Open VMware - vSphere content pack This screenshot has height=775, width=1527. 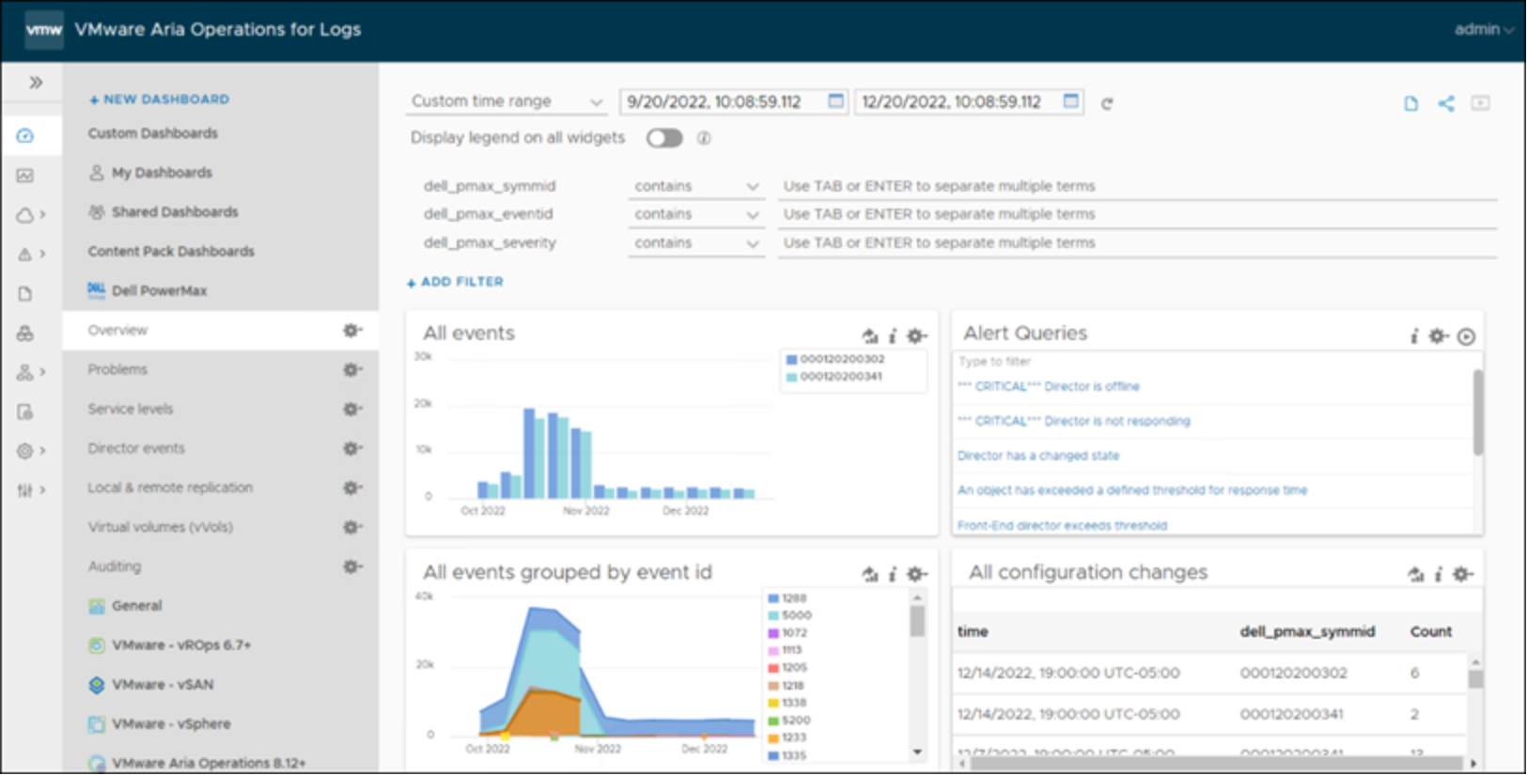click(159, 725)
